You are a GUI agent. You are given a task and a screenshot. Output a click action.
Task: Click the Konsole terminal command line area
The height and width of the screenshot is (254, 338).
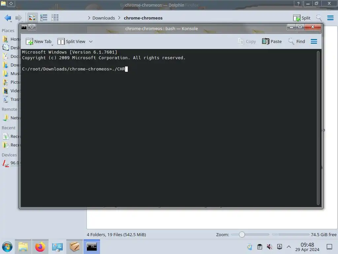75,69
